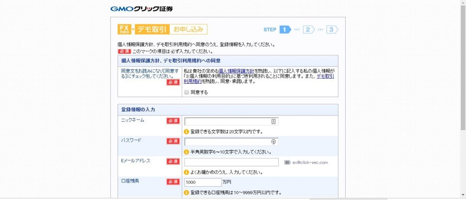Screen dimensions: 466x200
Task: Click the 例 icon beside ex@click-sec.com
Action: coord(287,162)
